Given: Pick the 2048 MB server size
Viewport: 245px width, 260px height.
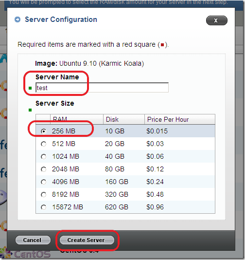Looking at the screenshot, I should (44, 169).
